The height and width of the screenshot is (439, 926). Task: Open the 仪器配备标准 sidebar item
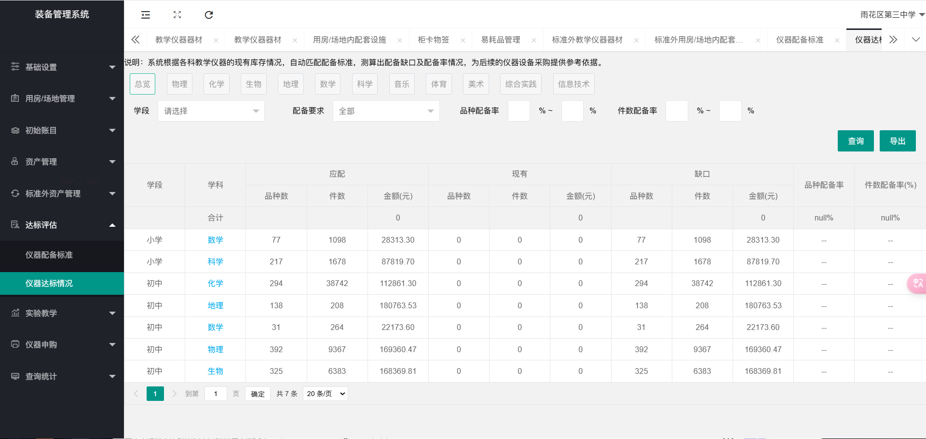pyautogui.click(x=49, y=255)
